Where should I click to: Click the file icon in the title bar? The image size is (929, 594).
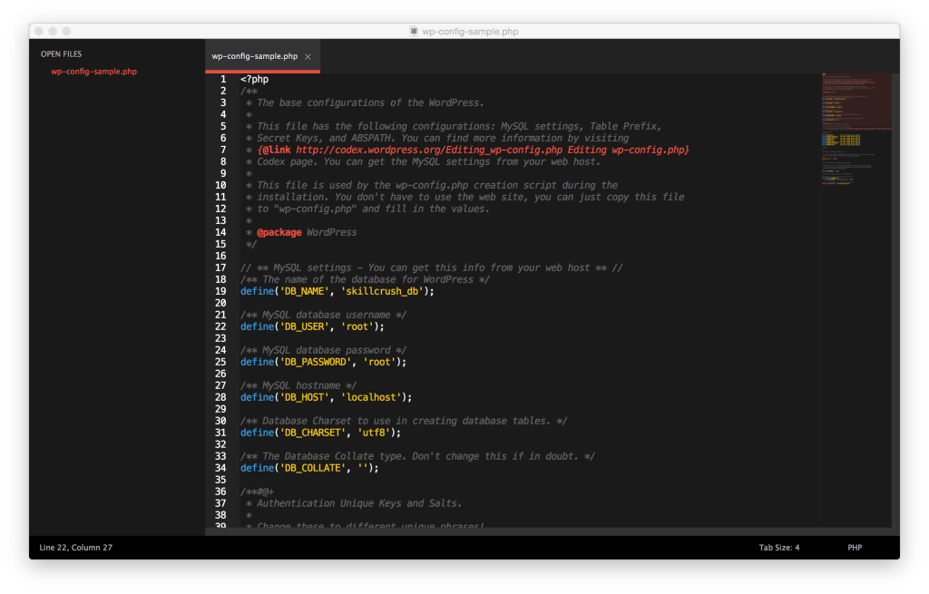(x=414, y=32)
